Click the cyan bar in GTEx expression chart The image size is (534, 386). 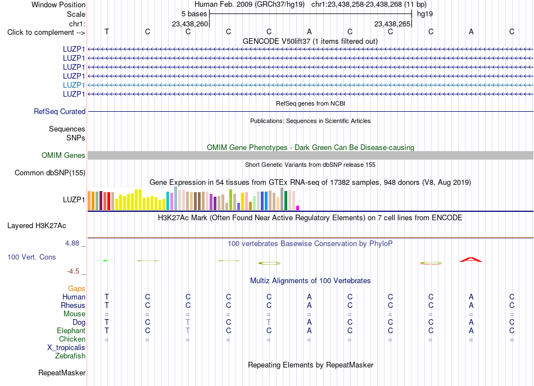pyautogui.click(x=168, y=201)
